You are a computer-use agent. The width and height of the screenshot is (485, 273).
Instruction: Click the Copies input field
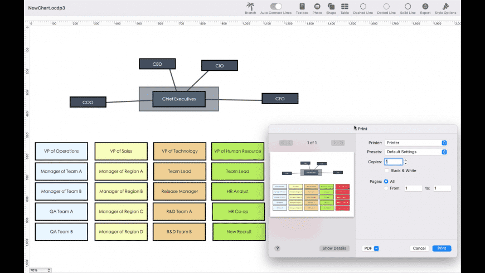pos(394,162)
